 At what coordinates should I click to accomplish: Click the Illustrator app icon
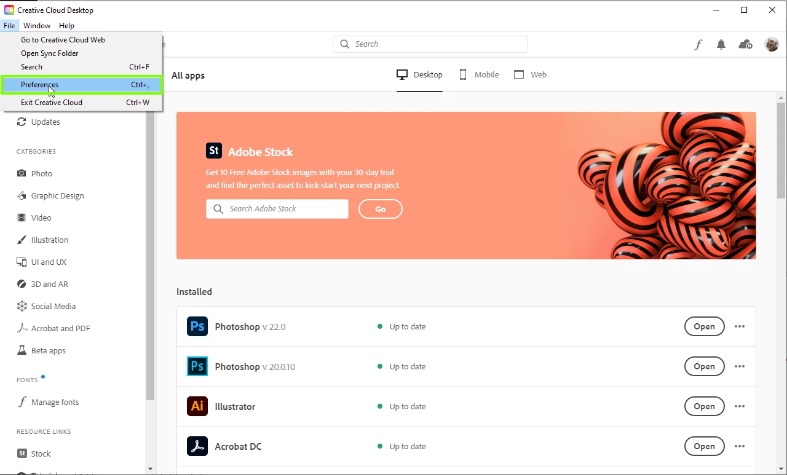point(197,406)
